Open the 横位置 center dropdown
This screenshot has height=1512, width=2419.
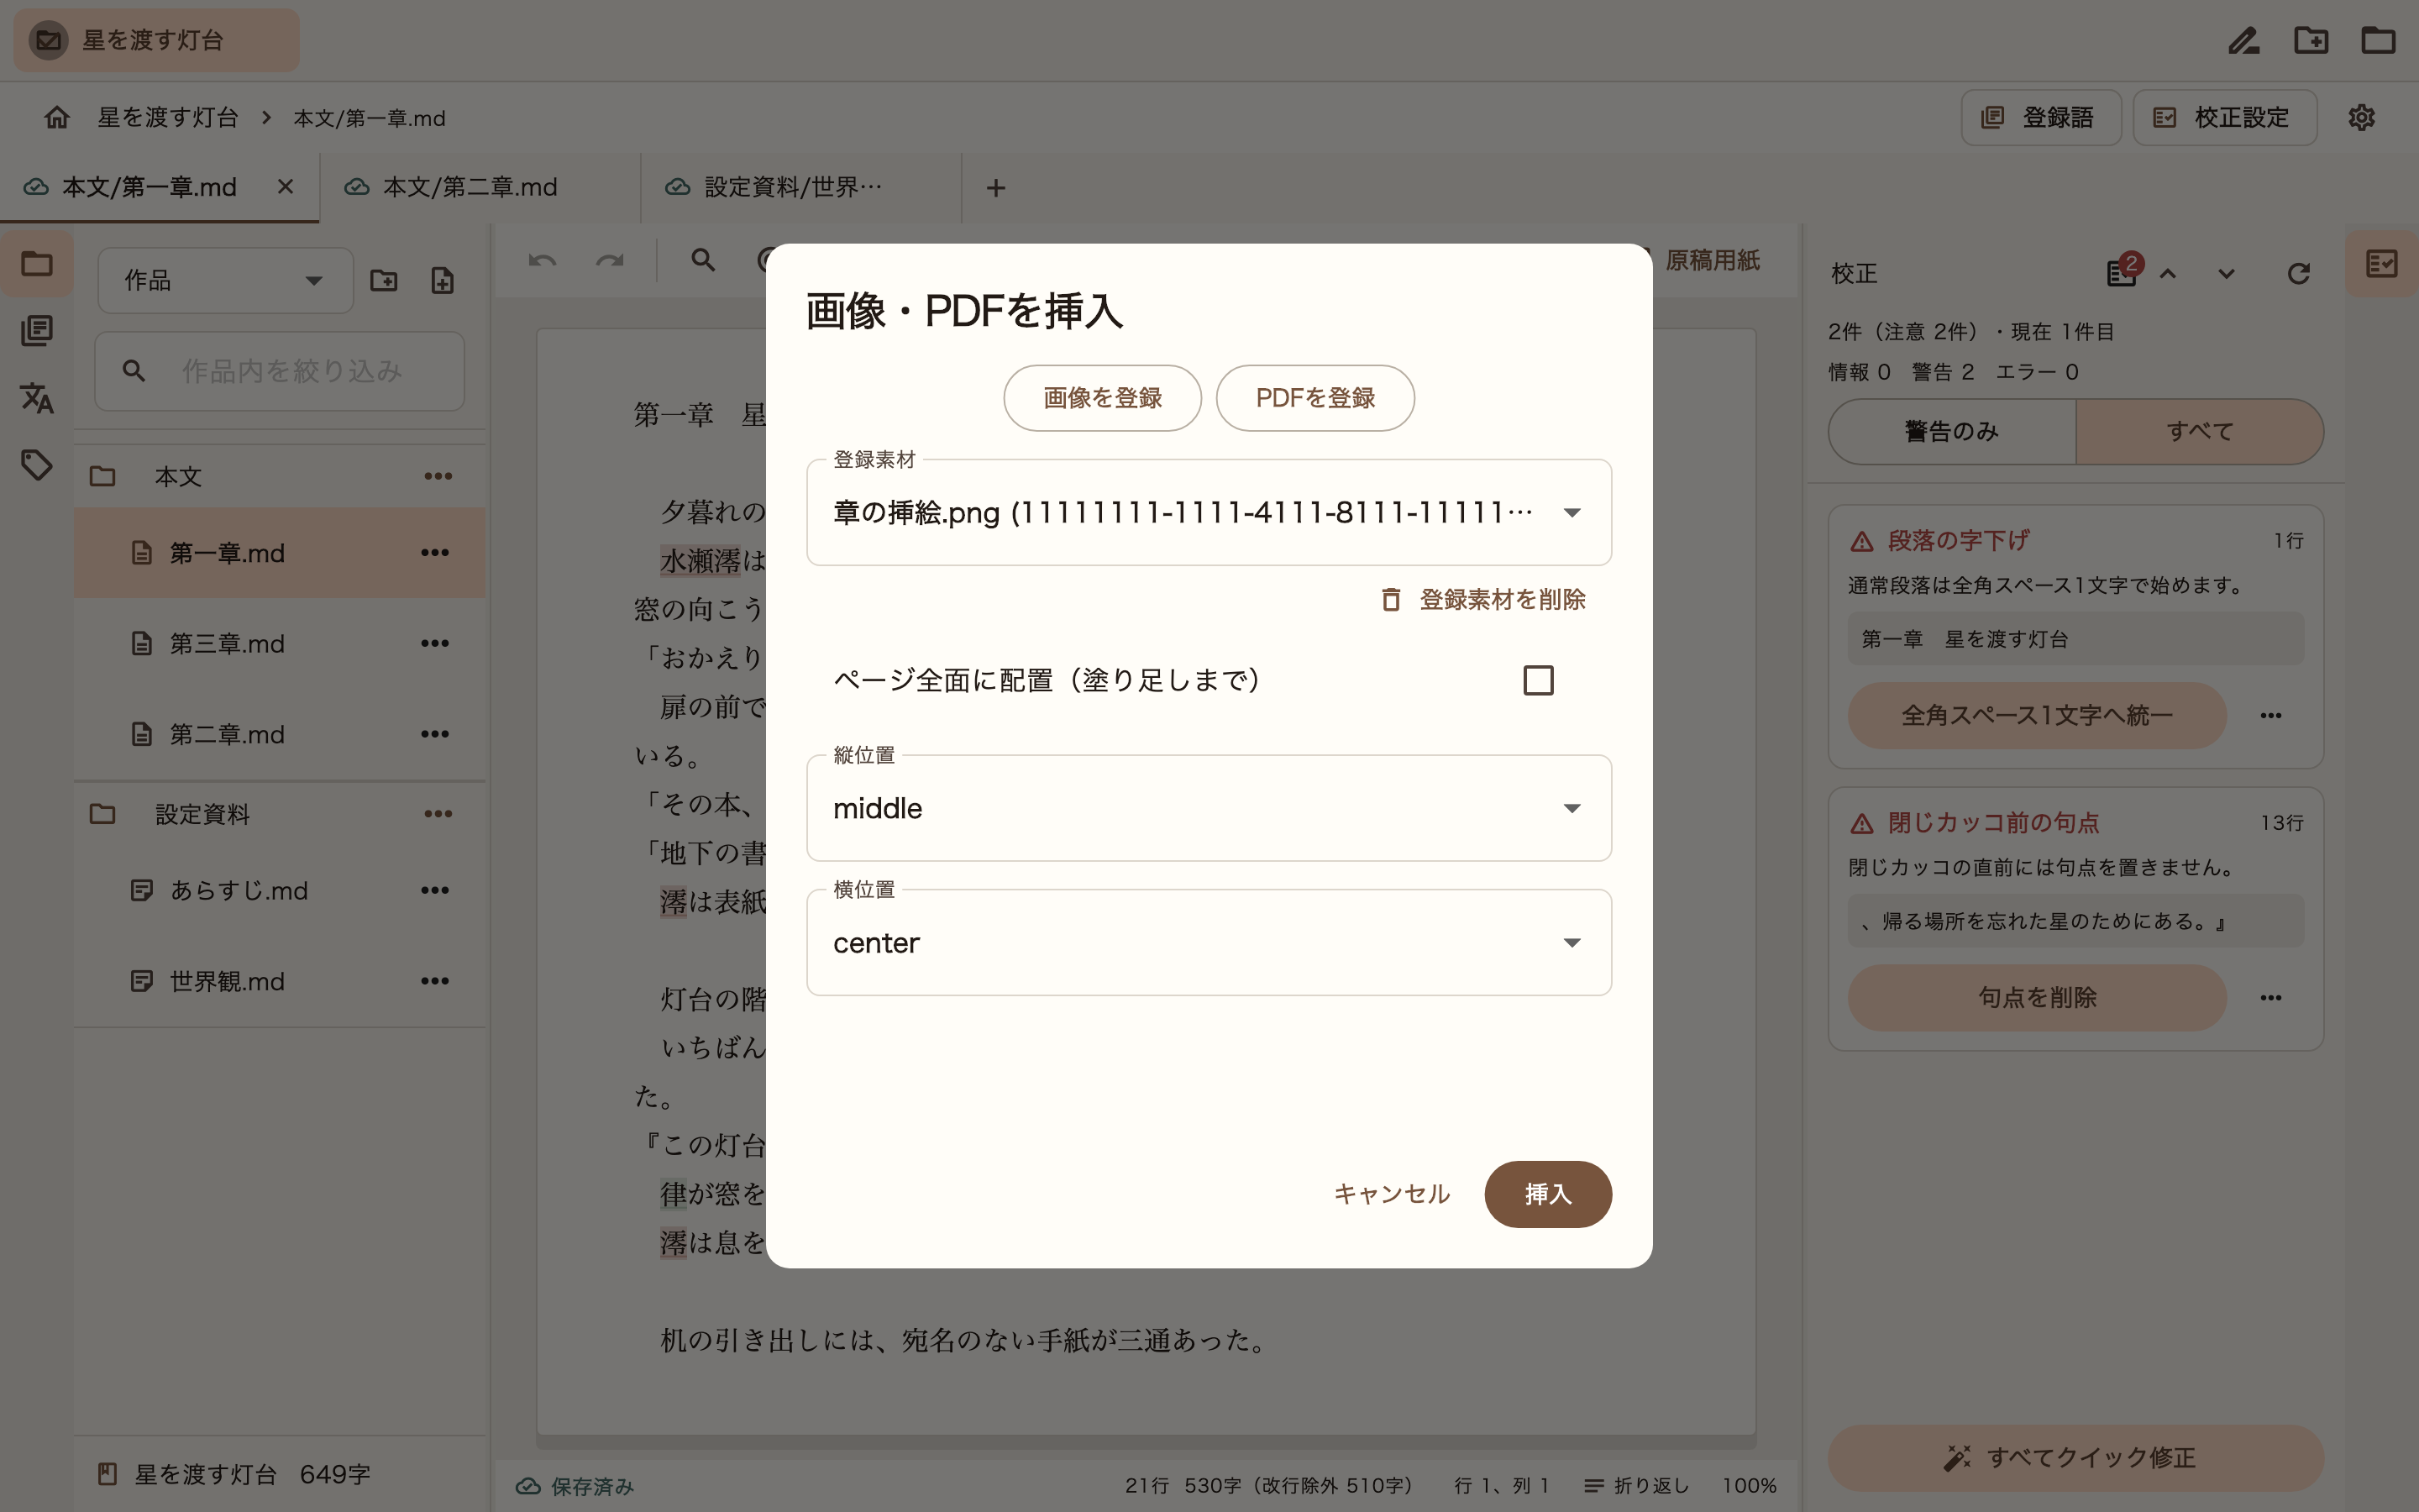(1209, 943)
